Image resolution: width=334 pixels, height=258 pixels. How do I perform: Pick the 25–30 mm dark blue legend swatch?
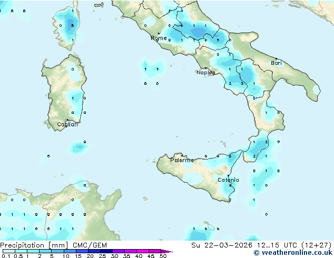[106, 251]
